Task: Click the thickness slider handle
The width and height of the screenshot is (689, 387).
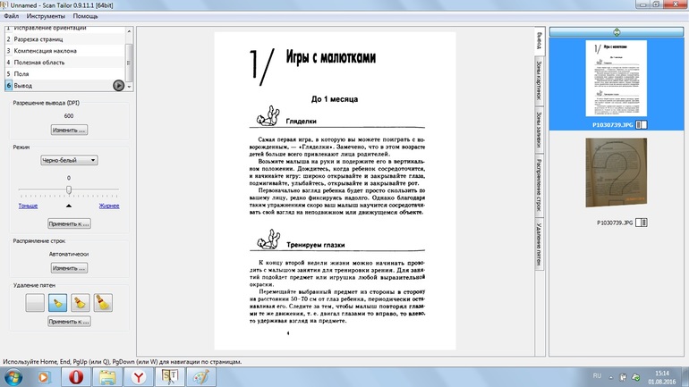Action: click(69, 190)
